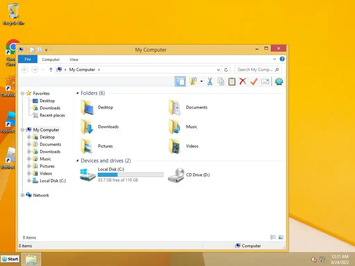Select the Desktop folder in main pane
This screenshot has width=355, height=266.
click(x=97, y=107)
